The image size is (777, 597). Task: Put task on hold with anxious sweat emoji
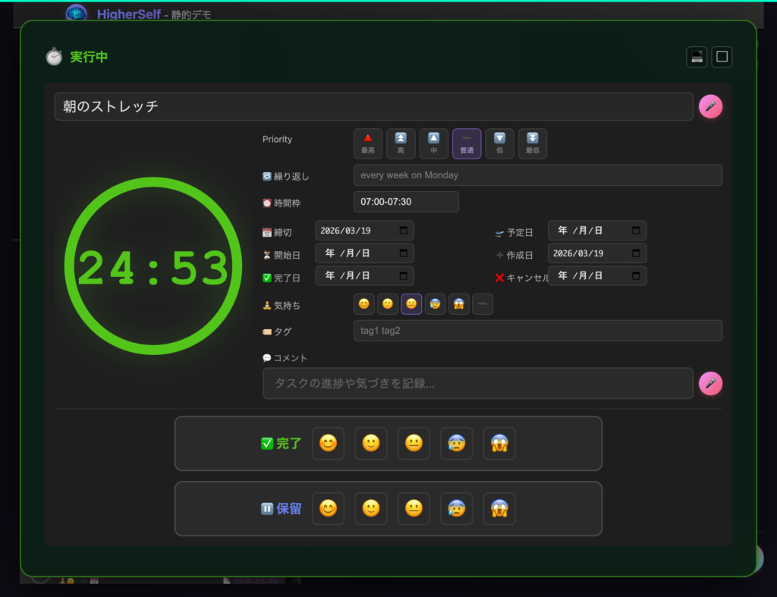[456, 509]
